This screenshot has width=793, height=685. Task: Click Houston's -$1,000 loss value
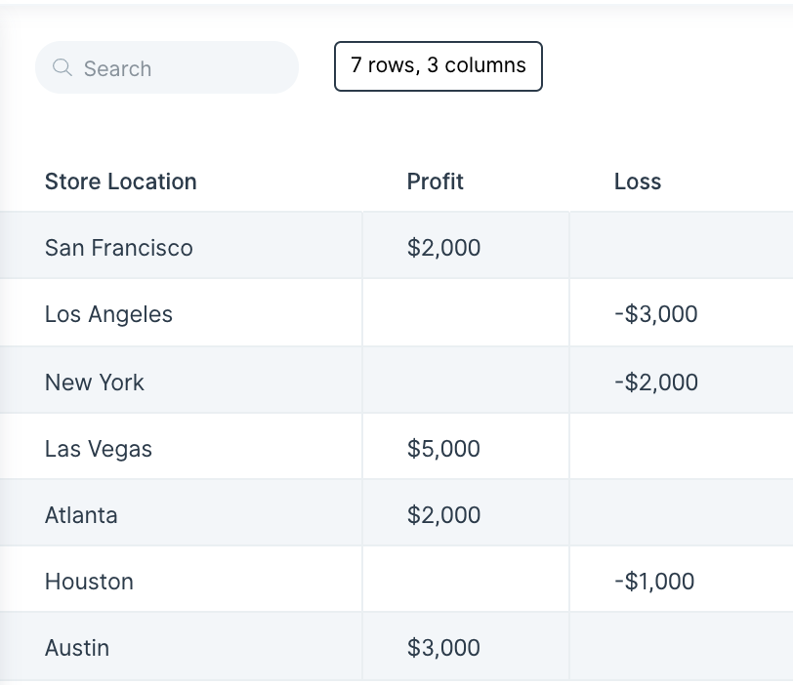(654, 581)
